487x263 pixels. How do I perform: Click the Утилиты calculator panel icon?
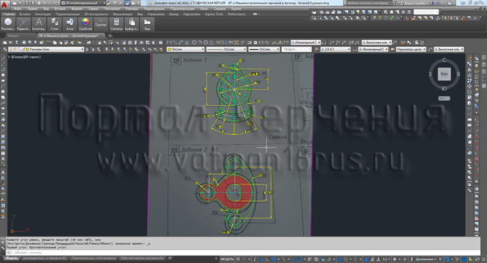[x=116, y=24]
